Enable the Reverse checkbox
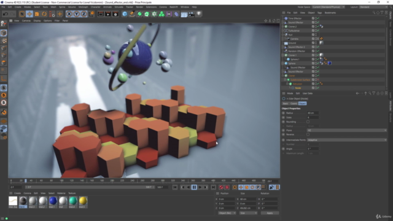The width and height of the screenshot is (393, 221). point(308,134)
